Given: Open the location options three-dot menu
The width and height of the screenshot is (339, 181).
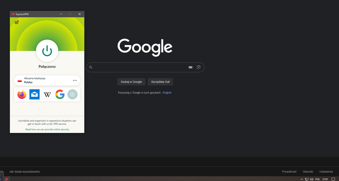Looking at the screenshot, I should tap(75, 80).
